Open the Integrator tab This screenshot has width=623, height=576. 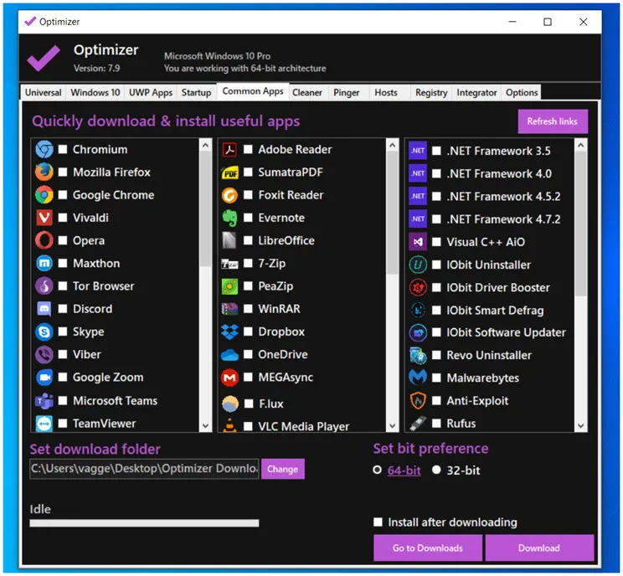click(476, 92)
